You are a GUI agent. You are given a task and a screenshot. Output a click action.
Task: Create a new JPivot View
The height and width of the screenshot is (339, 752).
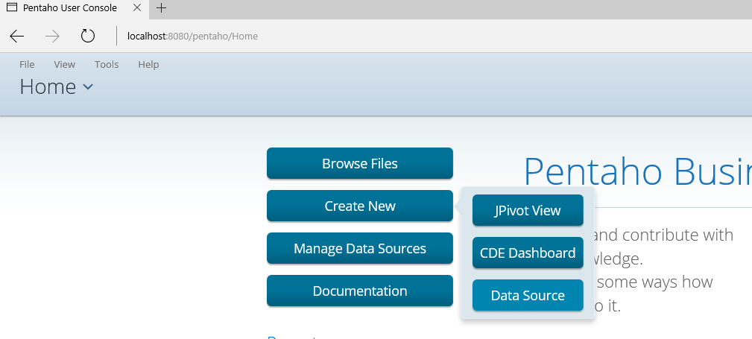(528, 211)
